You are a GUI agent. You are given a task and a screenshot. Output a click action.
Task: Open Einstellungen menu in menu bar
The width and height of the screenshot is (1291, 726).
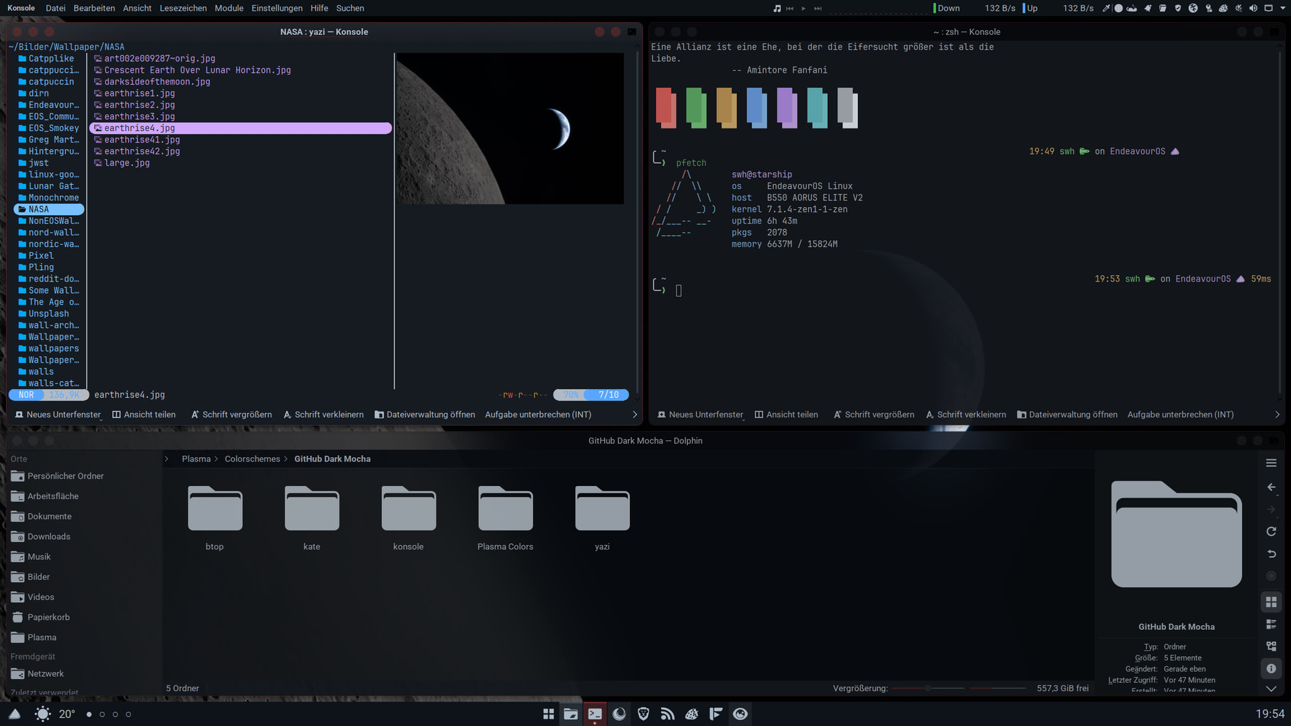277,8
